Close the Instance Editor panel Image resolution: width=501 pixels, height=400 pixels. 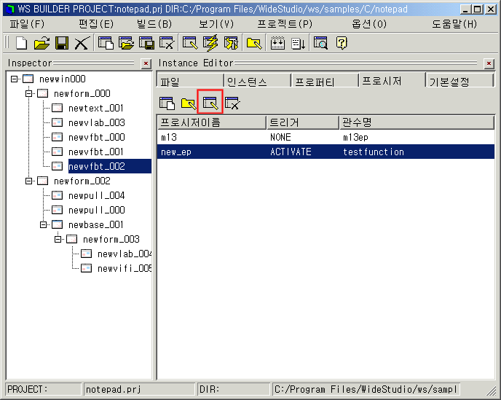(489, 63)
